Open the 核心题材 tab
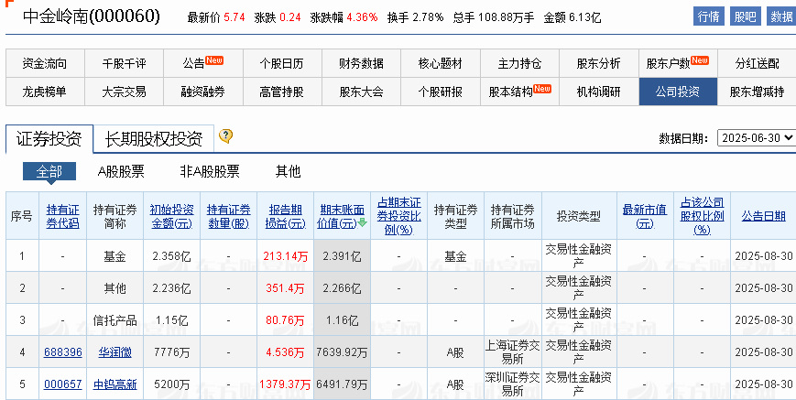This screenshot has height=400, width=796. pyautogui.click(x=440, y=63)
